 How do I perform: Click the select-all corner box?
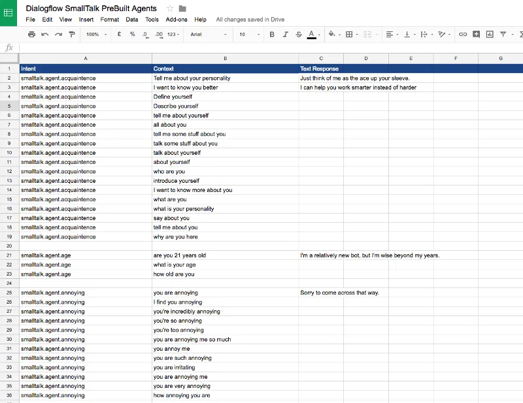[9, 58]
